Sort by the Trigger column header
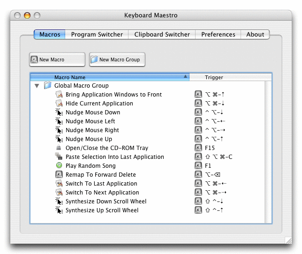The image size is (302, 254). pos(230,77)
